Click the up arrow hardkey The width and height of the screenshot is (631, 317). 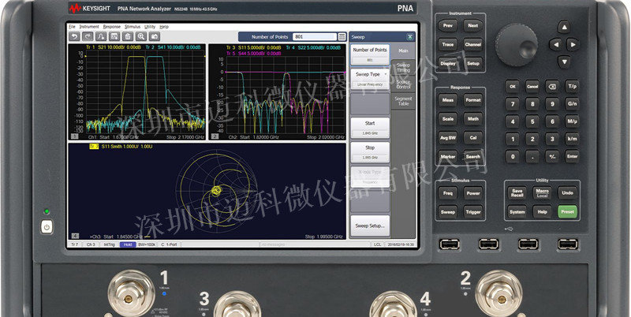tap(564, 27)
